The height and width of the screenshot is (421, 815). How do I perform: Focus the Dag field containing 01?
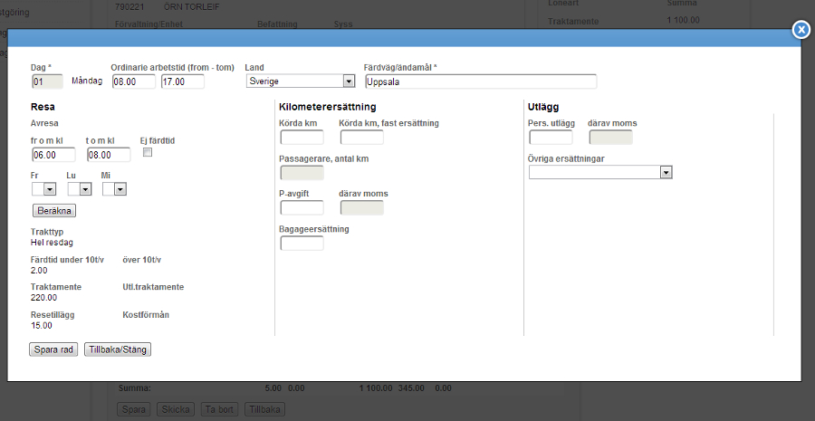click(47, 81)
